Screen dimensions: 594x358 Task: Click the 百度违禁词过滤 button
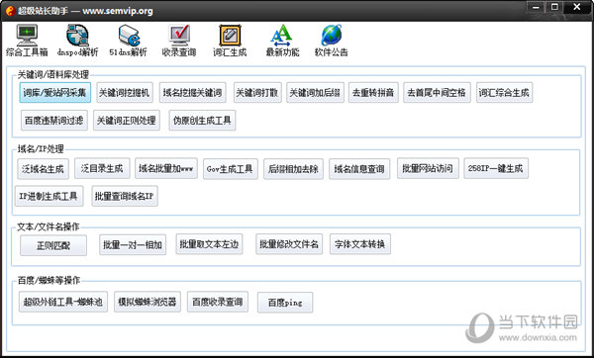click(54, 121)
